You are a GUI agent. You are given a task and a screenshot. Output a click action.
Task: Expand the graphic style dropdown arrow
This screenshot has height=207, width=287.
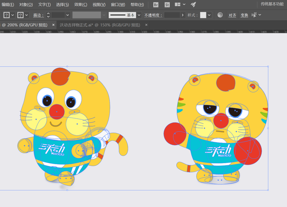(209, 15)
